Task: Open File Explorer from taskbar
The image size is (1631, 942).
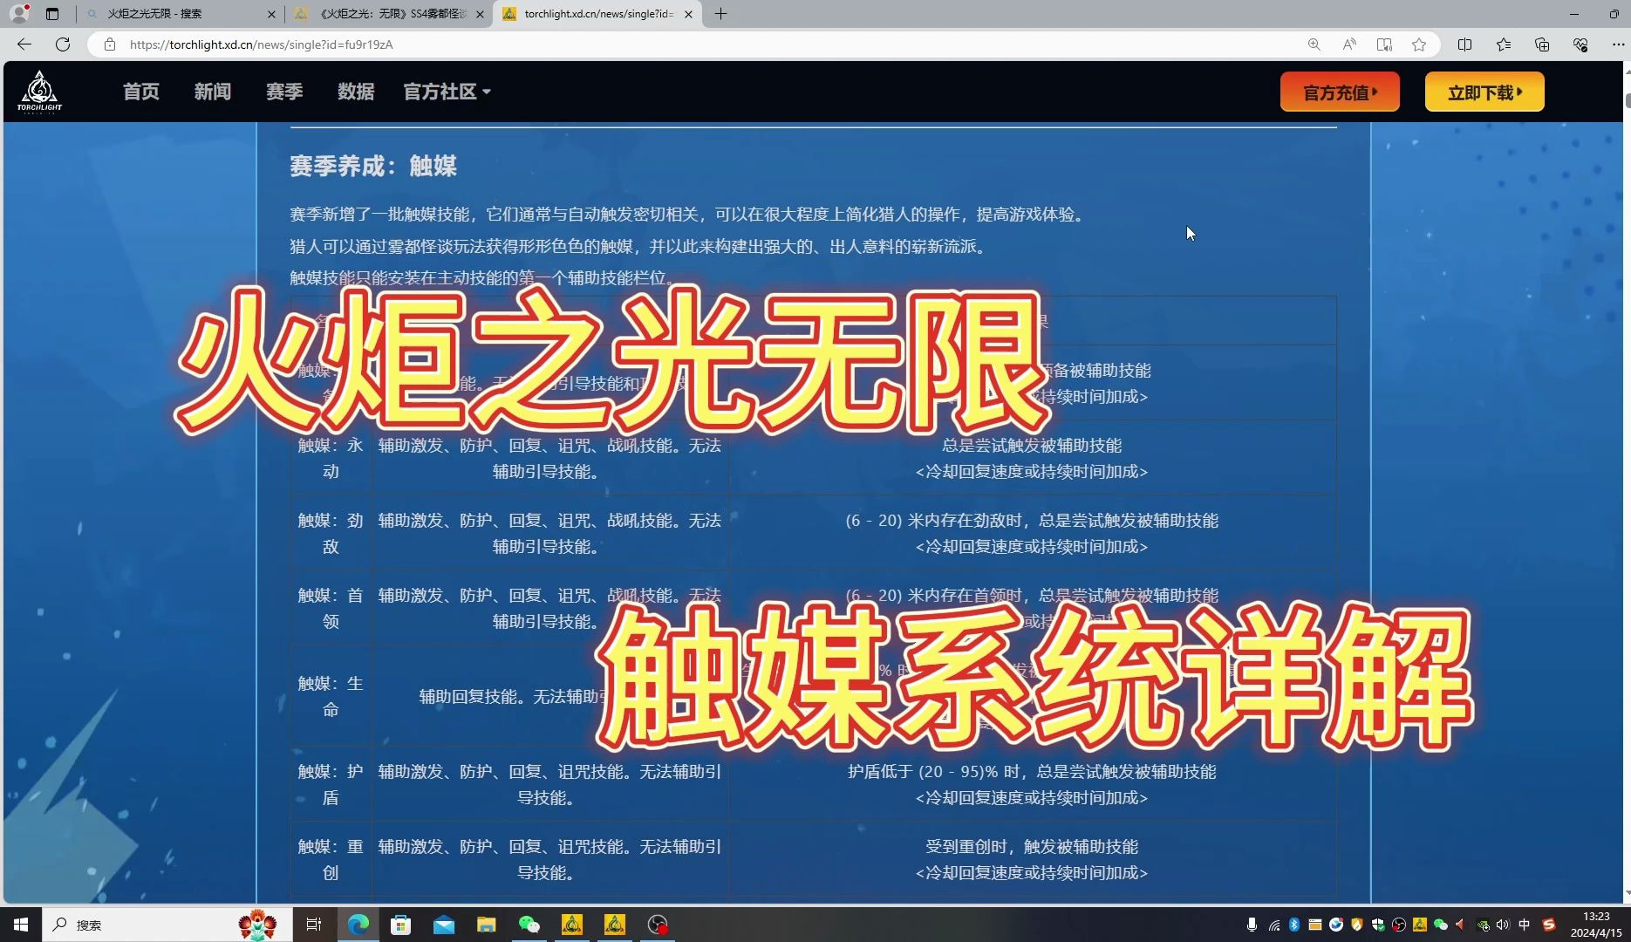Action: (487, 925)
